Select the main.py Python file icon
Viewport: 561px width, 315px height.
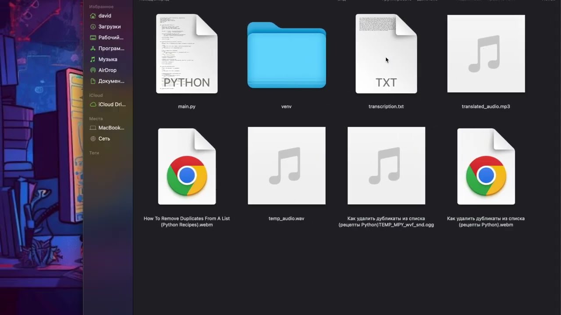click(x=187, y=53)
